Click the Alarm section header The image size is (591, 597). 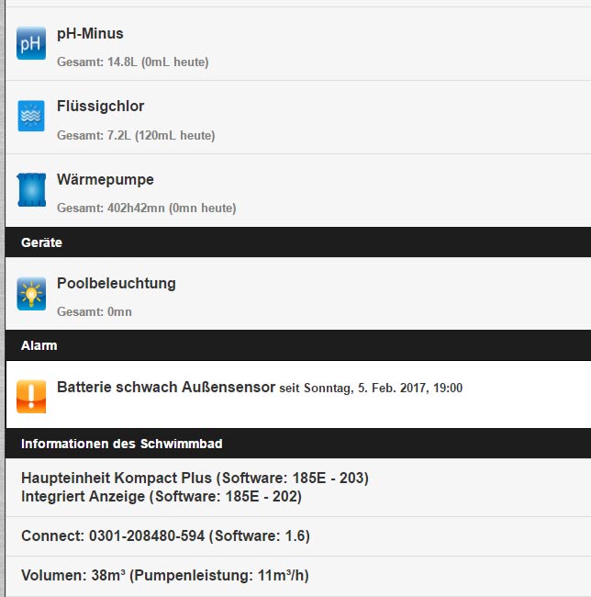298,345
